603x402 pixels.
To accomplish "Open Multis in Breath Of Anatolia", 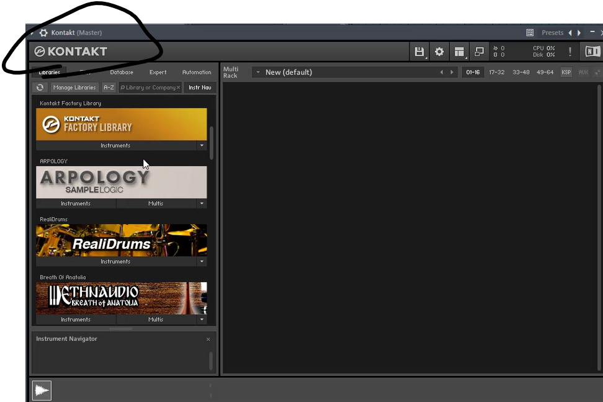I will point(156,319).
